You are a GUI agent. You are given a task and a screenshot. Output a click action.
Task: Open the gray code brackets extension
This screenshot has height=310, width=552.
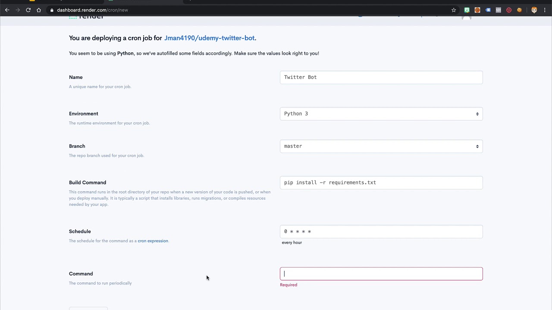coord(499,10)
